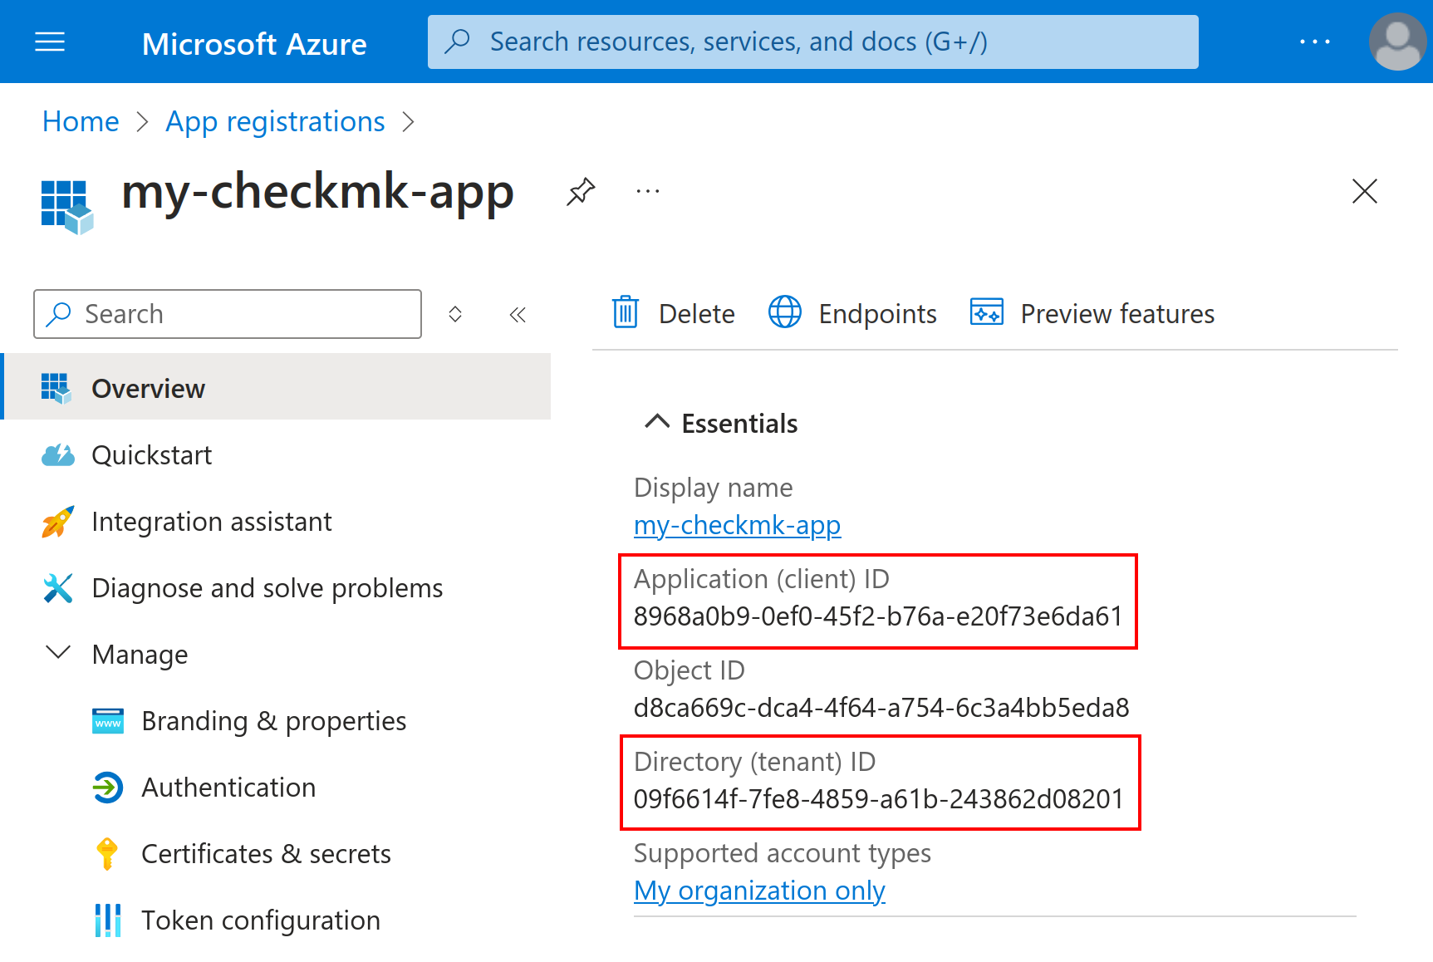
Task: Click the Endpoints globe icon
Action: pos(785,312)
